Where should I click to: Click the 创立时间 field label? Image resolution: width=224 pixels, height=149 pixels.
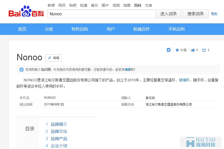[26, 104]
